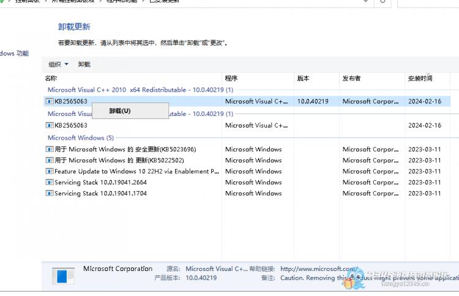
Task: Click the icon of the second KB2565063 entry
Action: tap(50, 125)
